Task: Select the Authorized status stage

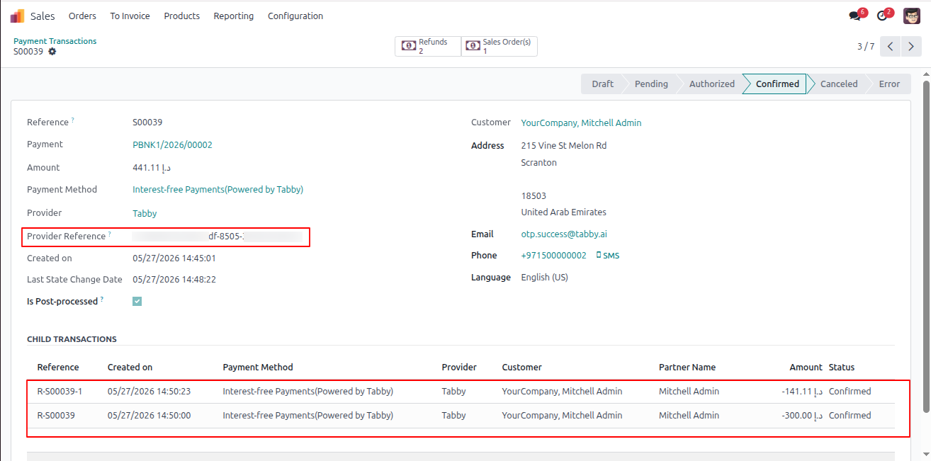Action: click(712, 84)
